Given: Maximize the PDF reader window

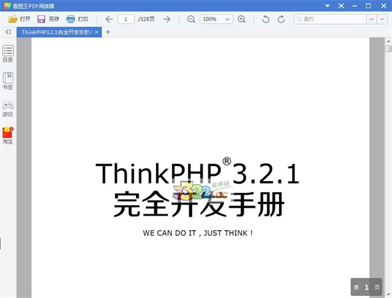Looking at the screenshot, I should tap(368, 6).
